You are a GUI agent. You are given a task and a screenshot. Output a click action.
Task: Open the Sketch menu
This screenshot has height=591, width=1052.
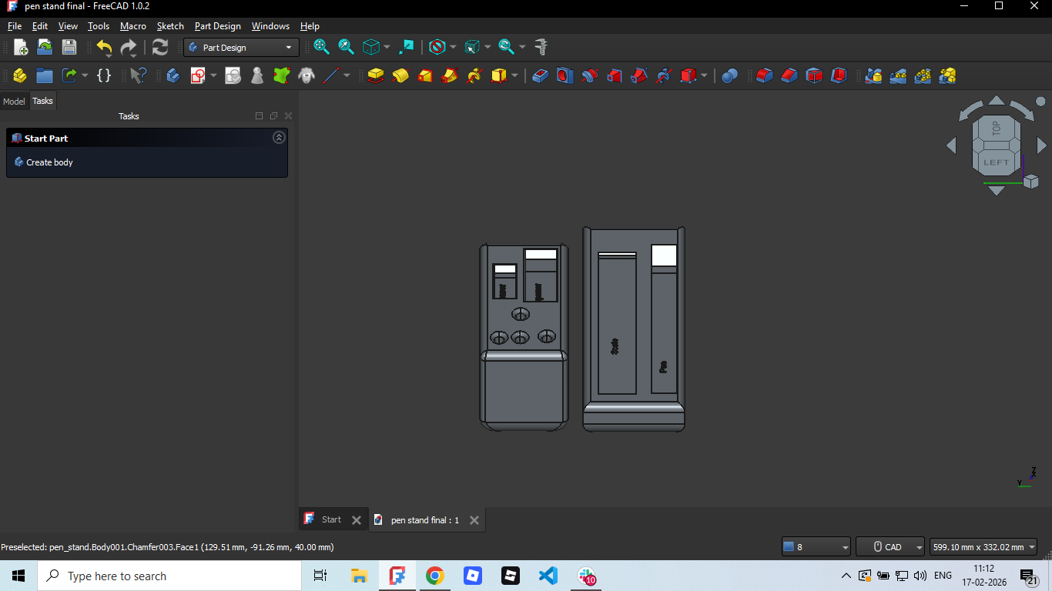[170, 26]
